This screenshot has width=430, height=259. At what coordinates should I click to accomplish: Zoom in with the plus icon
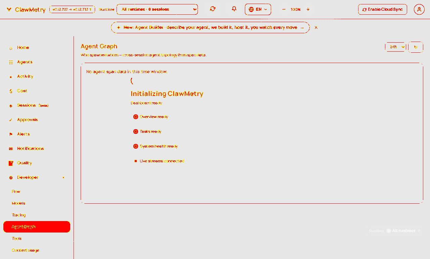(308, 9)
